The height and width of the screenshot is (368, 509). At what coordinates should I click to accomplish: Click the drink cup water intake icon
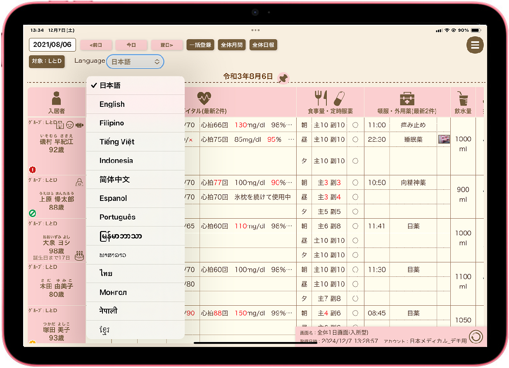[x=463, y=98]
